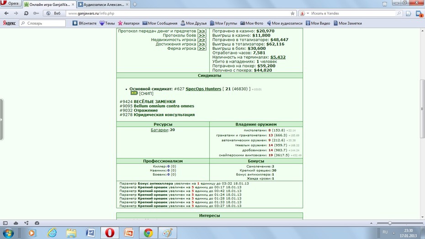Reload the page

point(26,13)
